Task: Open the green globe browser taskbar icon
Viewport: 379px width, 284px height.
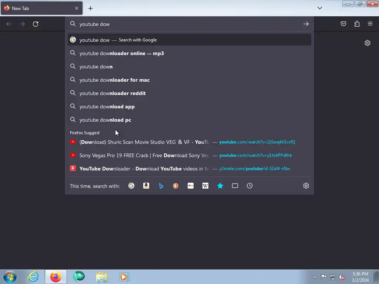Action: (79, 277)
